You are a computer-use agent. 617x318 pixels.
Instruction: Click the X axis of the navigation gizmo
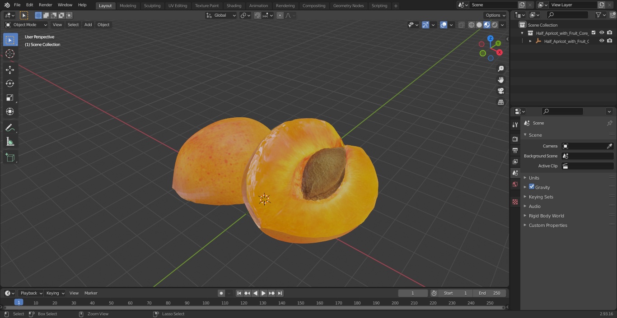(500, 52)
